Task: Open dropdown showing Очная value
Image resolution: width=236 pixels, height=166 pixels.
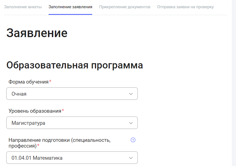Action: click(x=72, y=94)
